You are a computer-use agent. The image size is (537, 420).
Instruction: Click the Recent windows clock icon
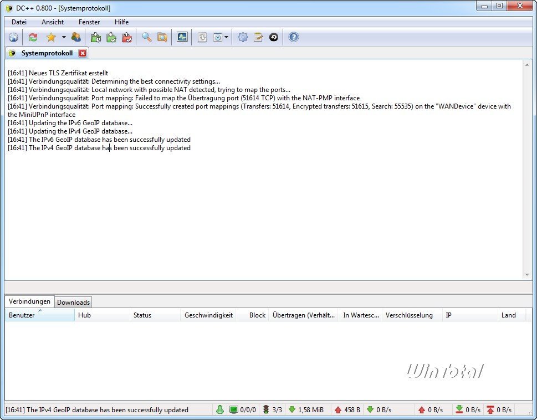(x=218, y=37)
